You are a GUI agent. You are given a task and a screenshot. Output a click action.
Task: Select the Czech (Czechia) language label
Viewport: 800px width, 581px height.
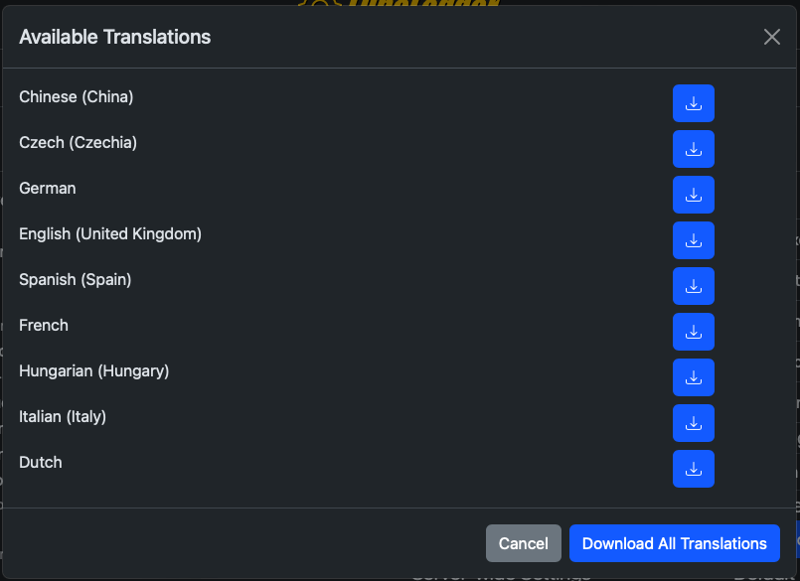pos(79,143)
